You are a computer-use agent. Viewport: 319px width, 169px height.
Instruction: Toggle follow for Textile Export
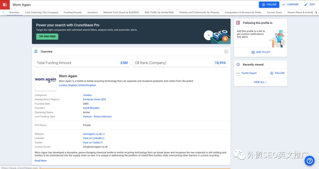pos(277,73)
